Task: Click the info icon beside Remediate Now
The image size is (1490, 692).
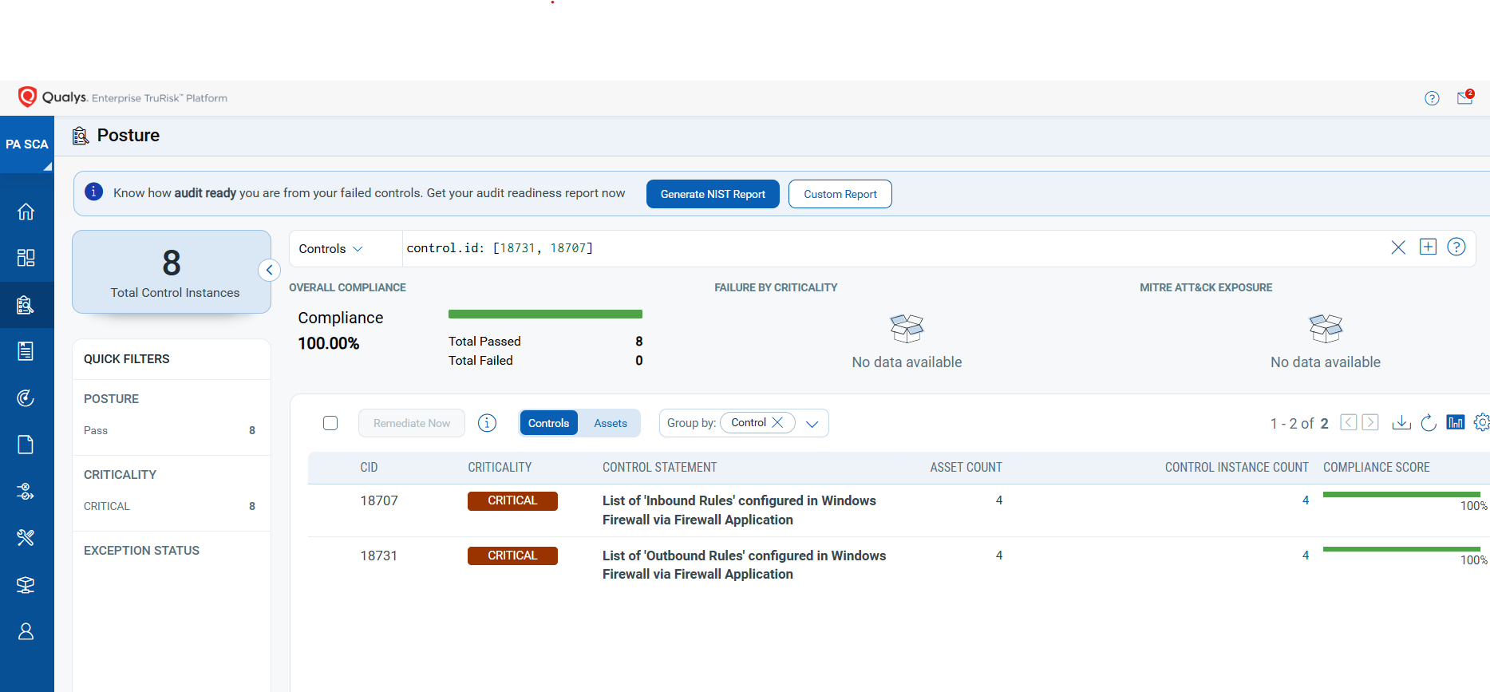Action: tap(487, 423)
